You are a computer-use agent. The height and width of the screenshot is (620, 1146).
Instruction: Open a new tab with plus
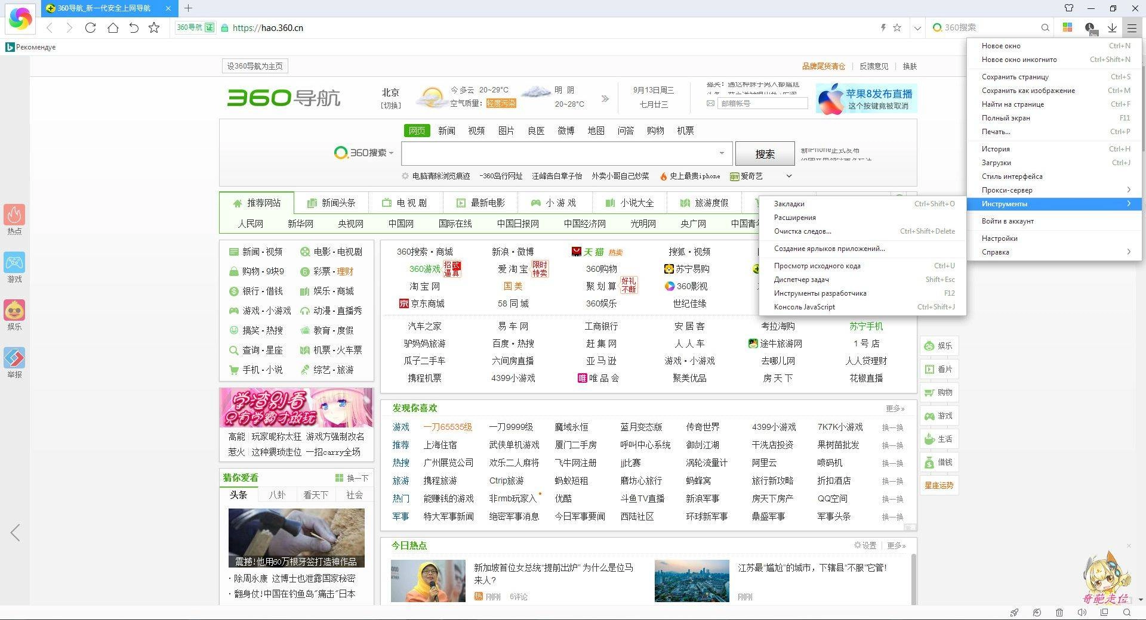pyautogui.click(x=188, y=8)
